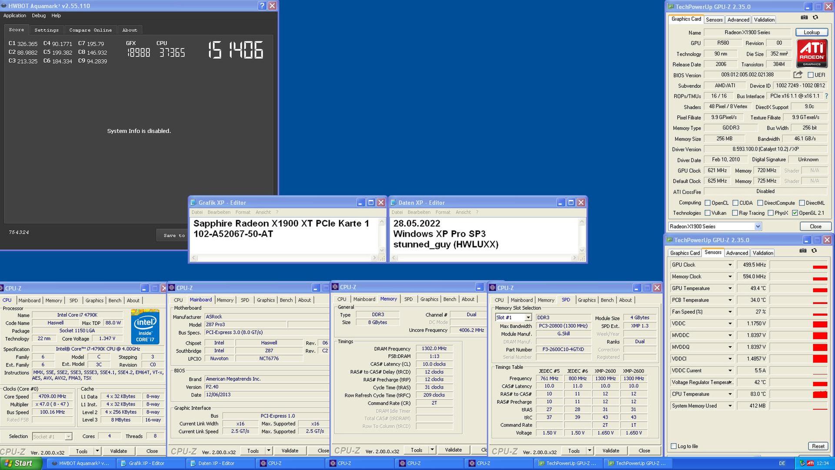Open the Debug menu in HWBOT Aquamark
This screenshot has width=835, height=470.
39,15
